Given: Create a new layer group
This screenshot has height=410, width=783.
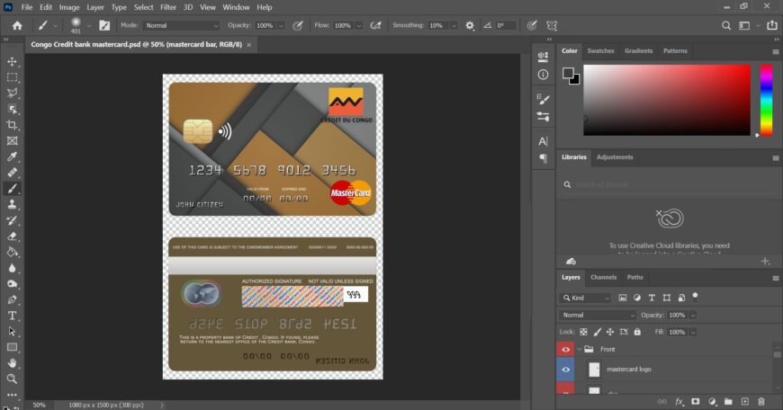Looking at the screenshot, I should [728, 402].
